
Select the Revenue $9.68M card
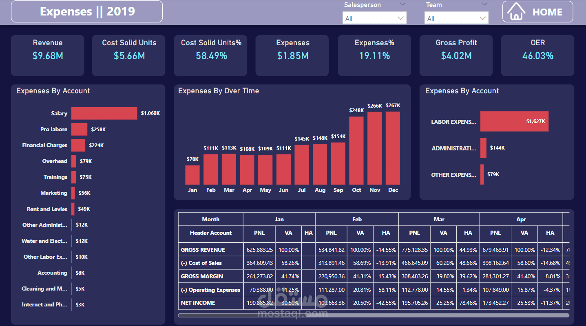[x=47, y=55]
